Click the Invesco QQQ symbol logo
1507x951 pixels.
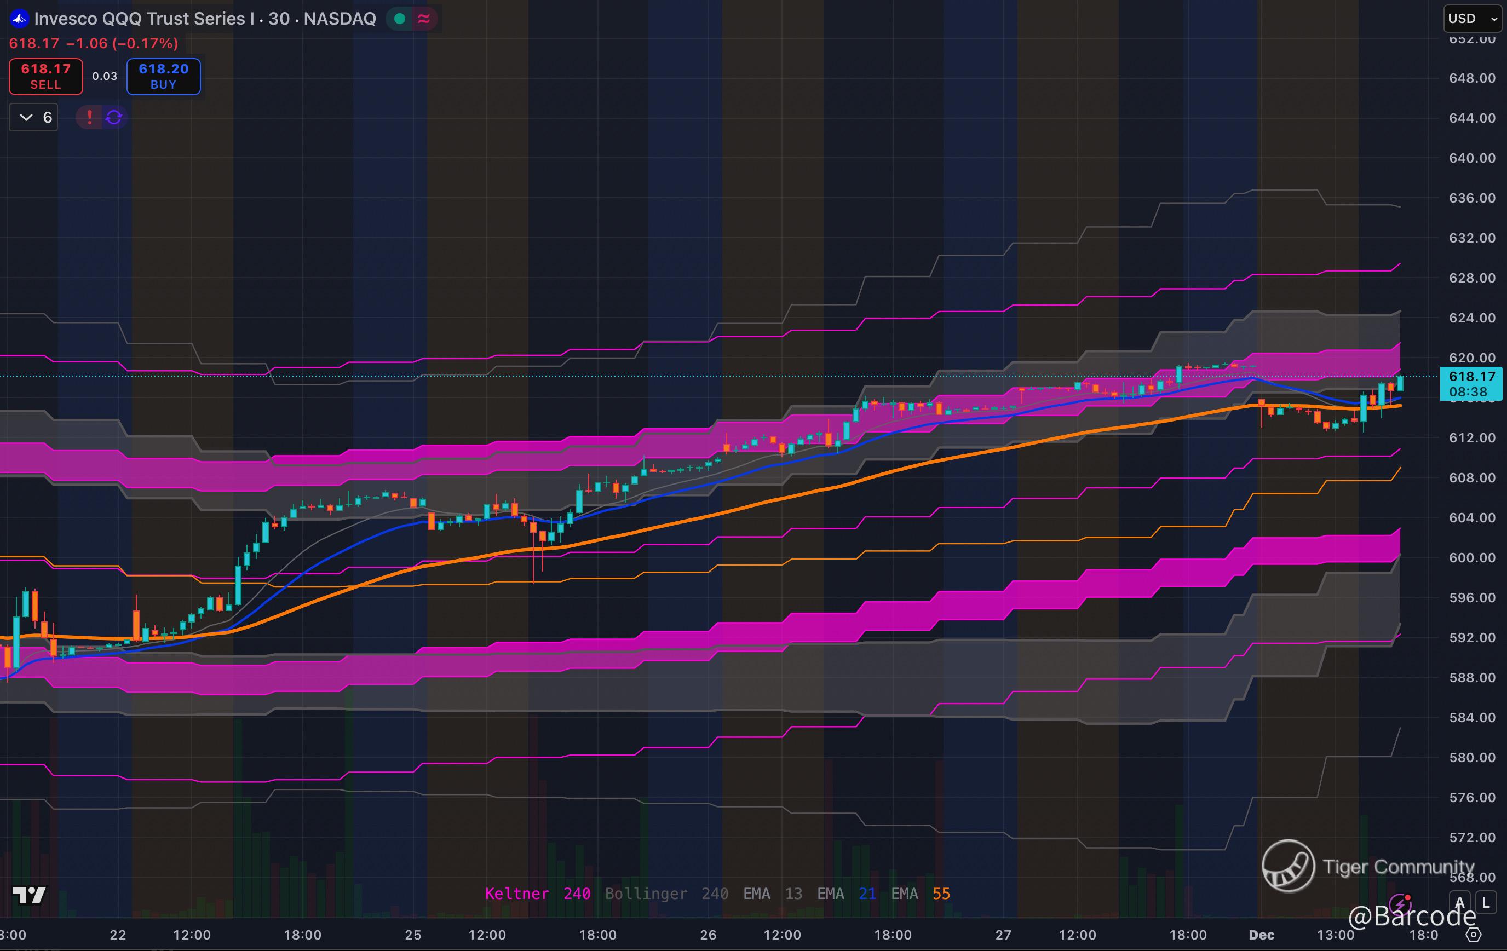point(19,19)
